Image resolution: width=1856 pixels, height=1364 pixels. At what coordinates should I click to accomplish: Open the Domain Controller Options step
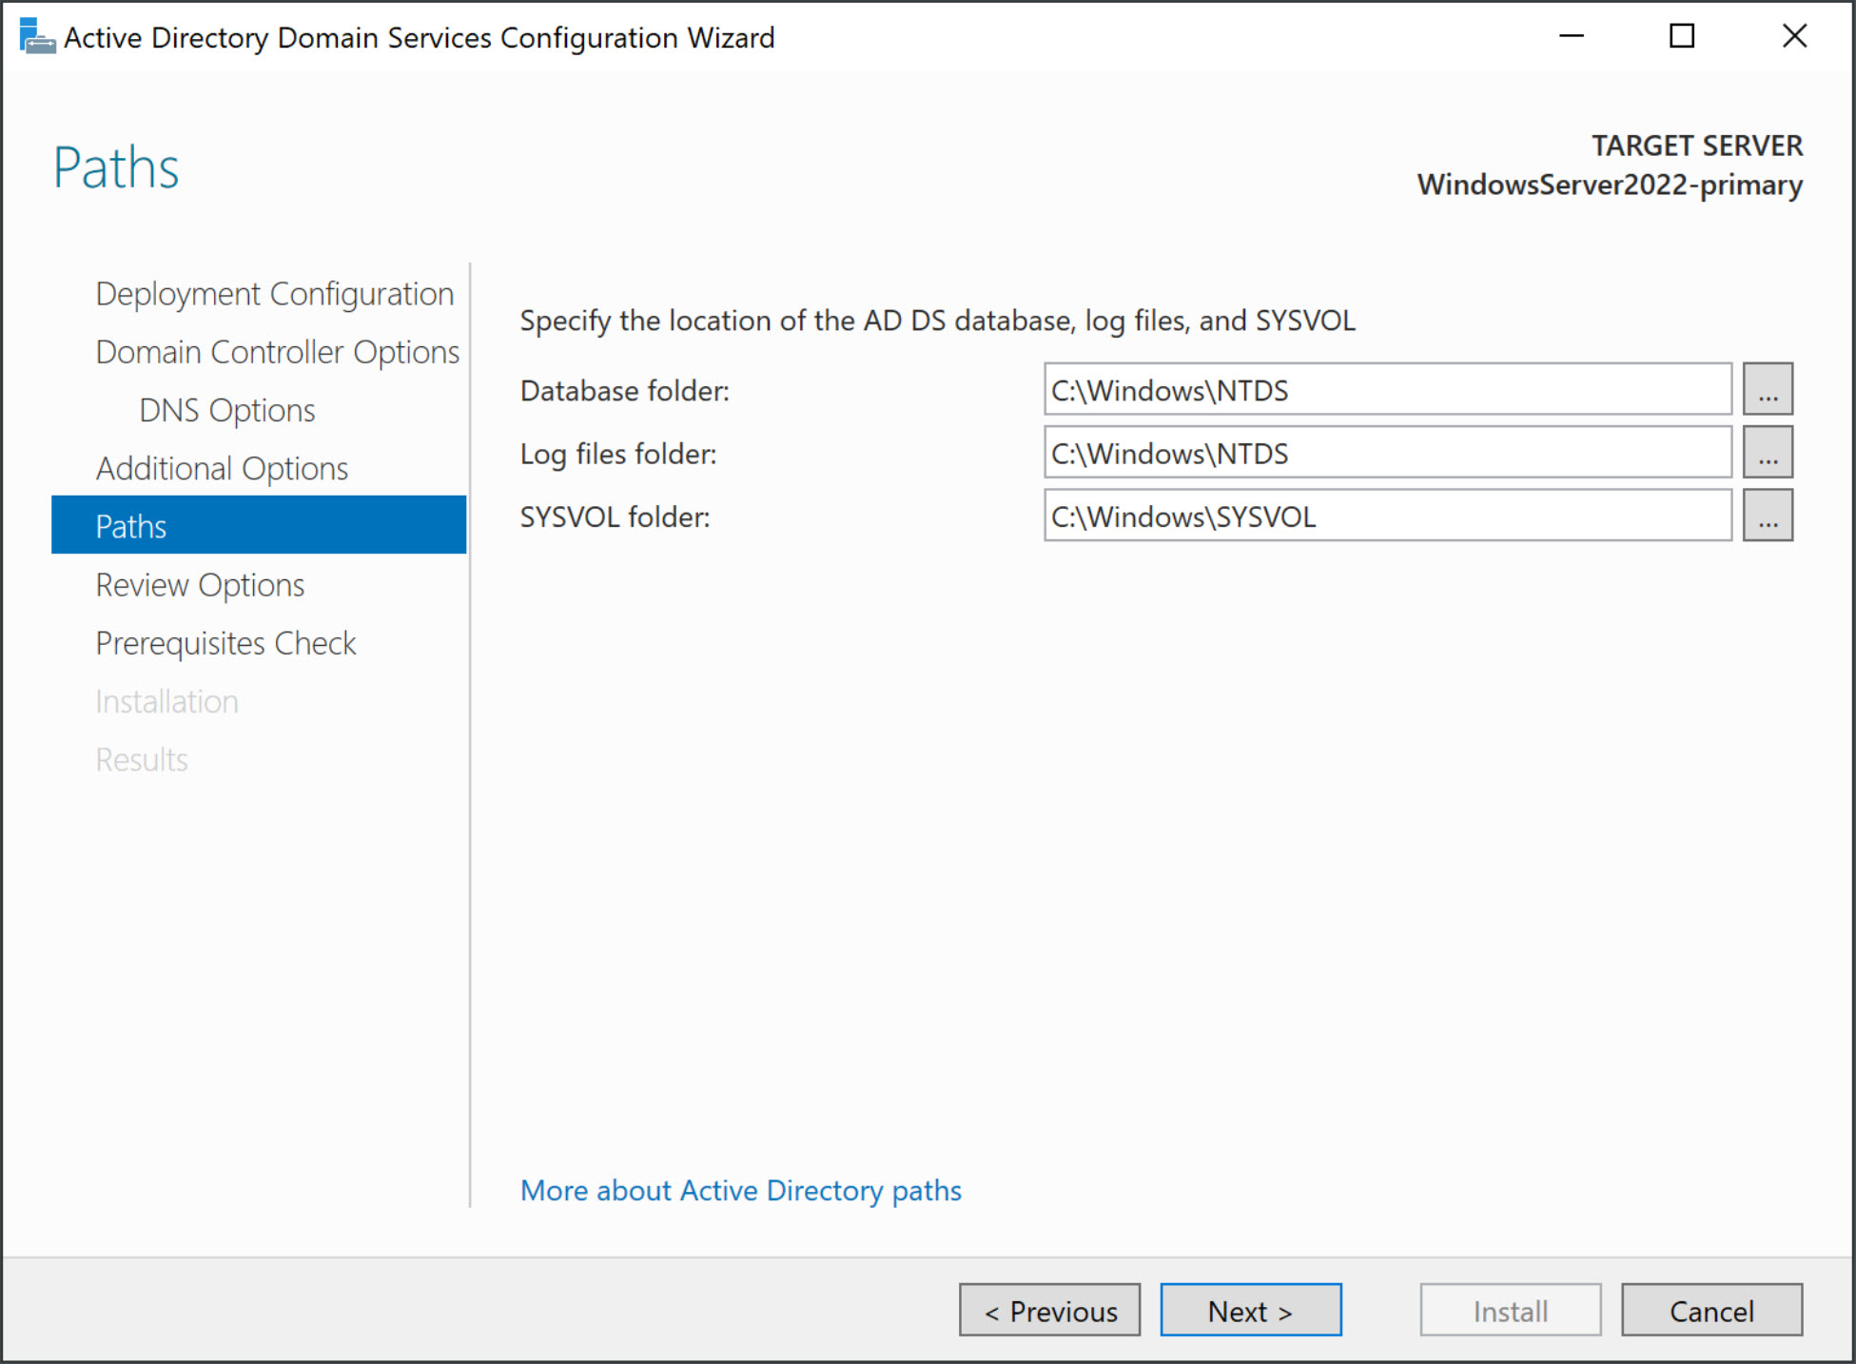pyautogui.click(x=277, y=351)
